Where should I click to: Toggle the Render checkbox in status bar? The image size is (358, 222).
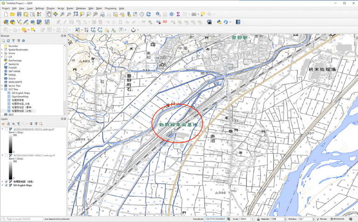318,219
